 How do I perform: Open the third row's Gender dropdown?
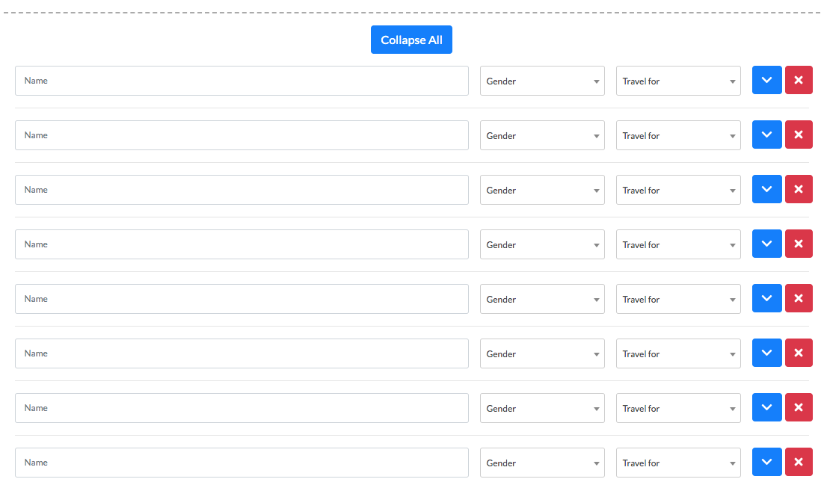[542, 190]
